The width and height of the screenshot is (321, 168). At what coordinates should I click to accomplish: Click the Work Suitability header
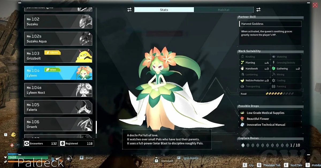coord(249,51)
